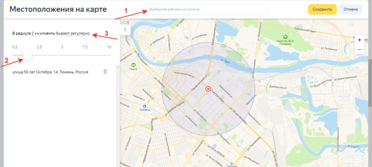Click the radius slider handle
372x167 pixels.
27,55
